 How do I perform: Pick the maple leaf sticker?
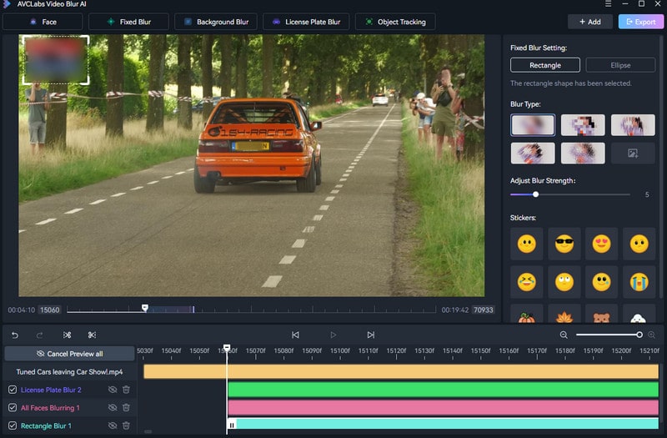coord(564,315)
